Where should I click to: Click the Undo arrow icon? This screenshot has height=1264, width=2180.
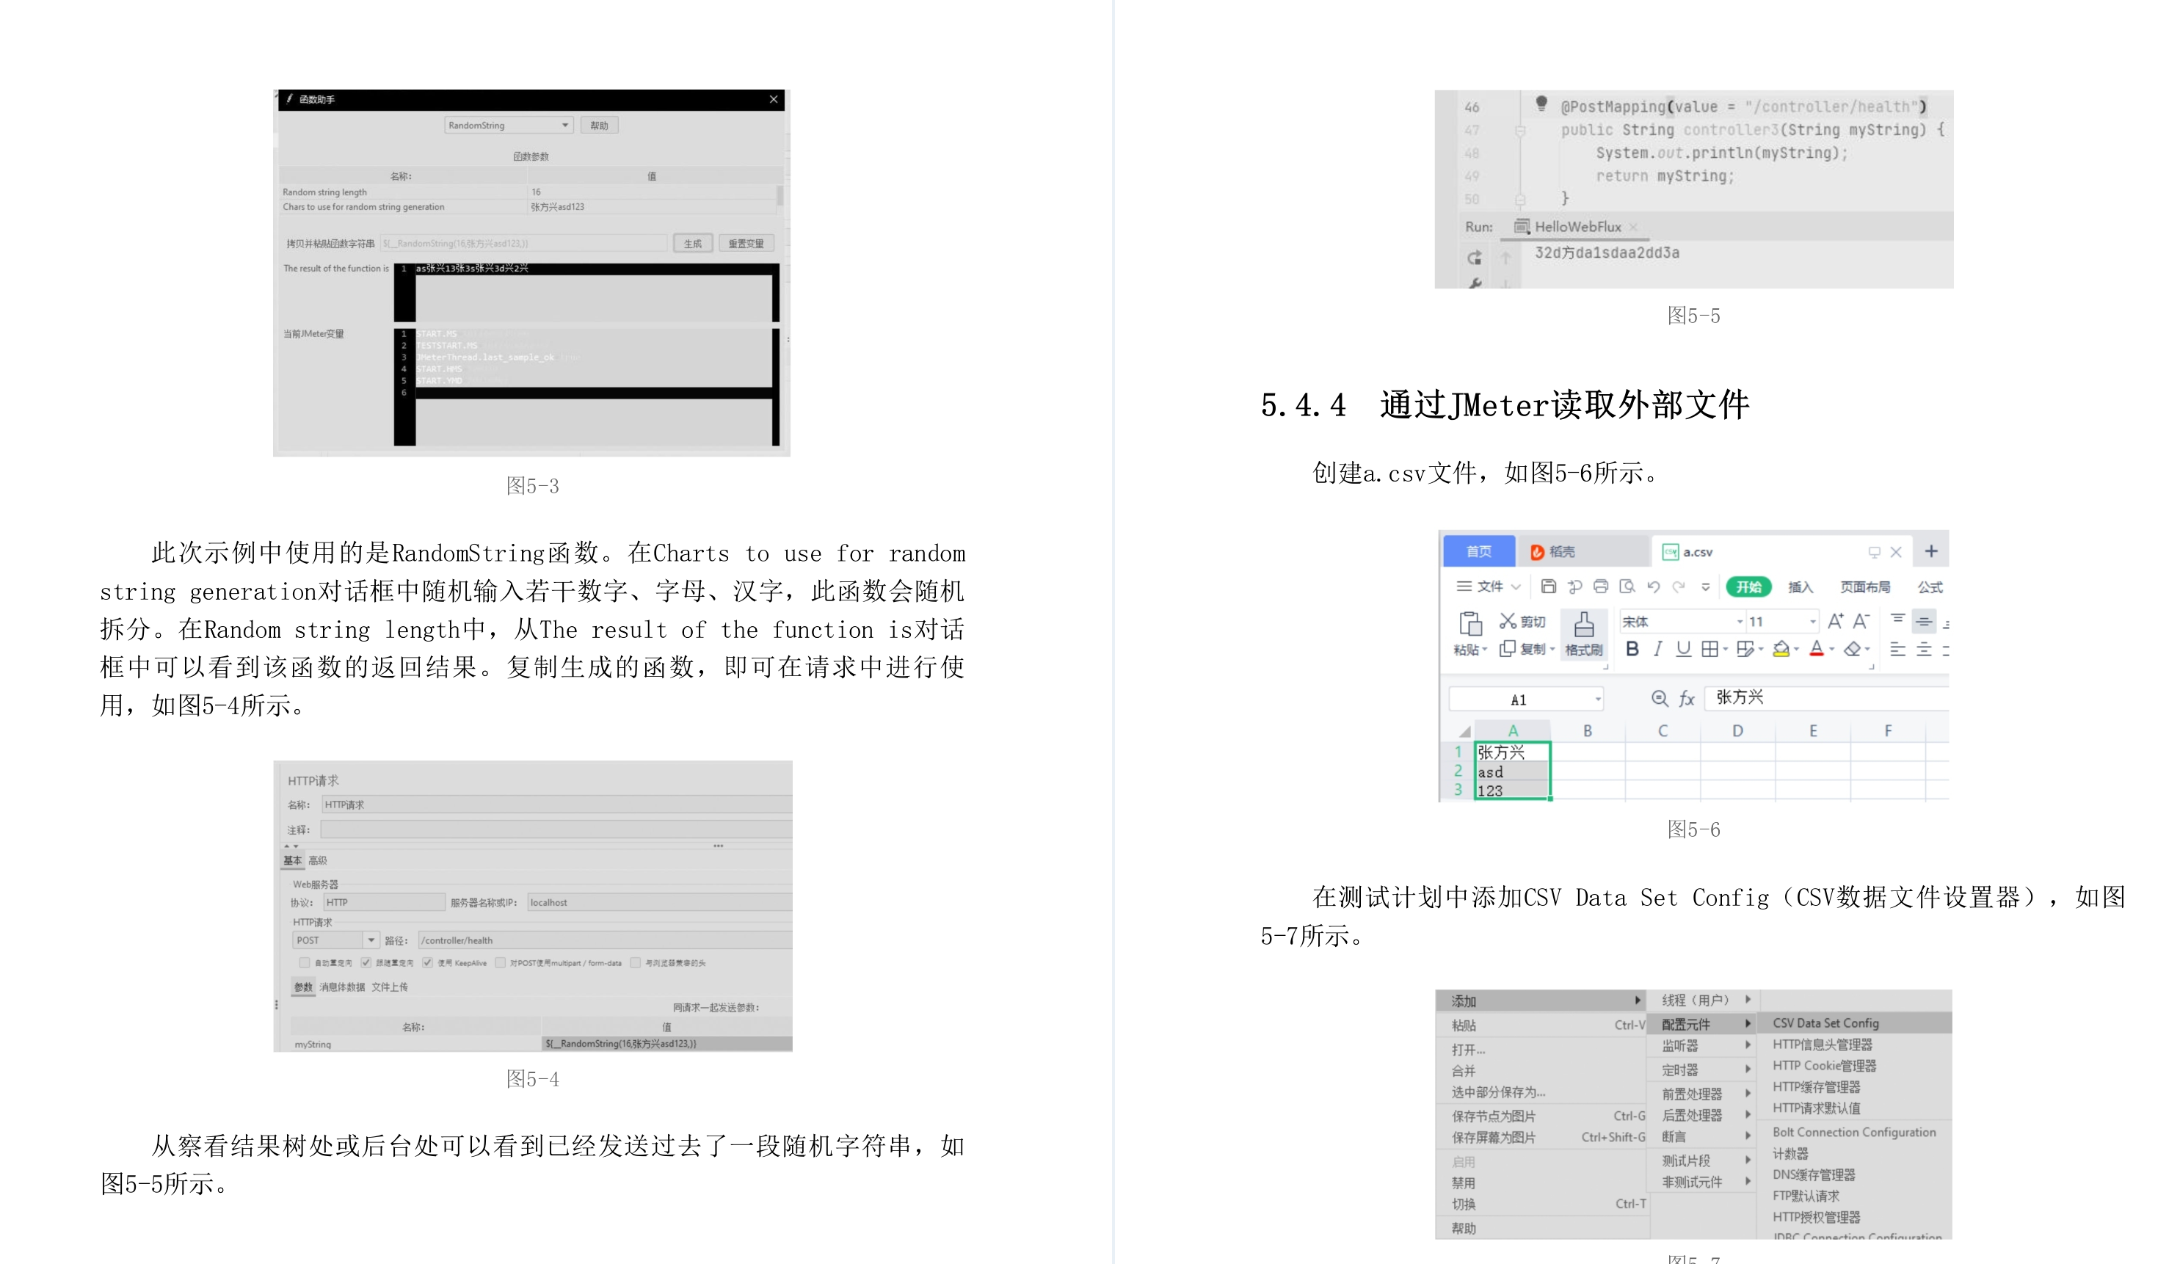tap(1653, 586)
